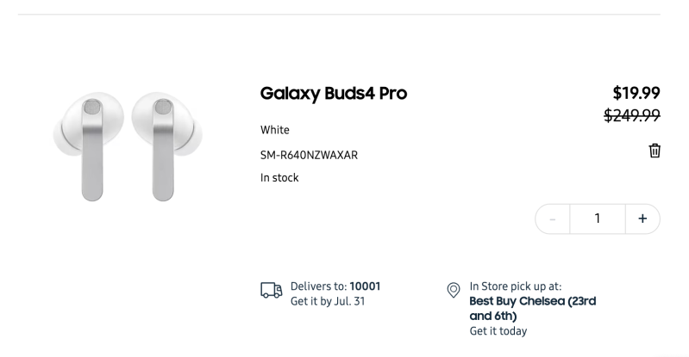Click the Get it today pickup text
This screenshot has height=357, width=689.
pos(498,331)
